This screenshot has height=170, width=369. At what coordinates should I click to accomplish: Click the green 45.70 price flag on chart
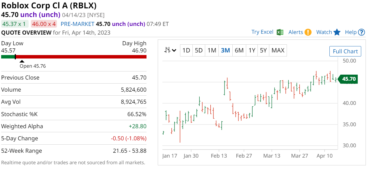[348, 79]
